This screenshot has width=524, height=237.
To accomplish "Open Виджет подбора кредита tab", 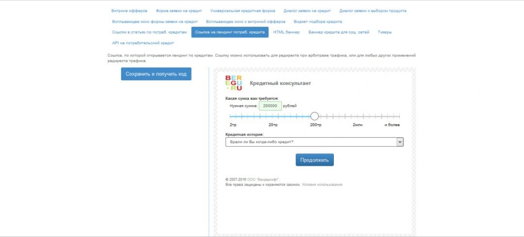I will [317, 21].
